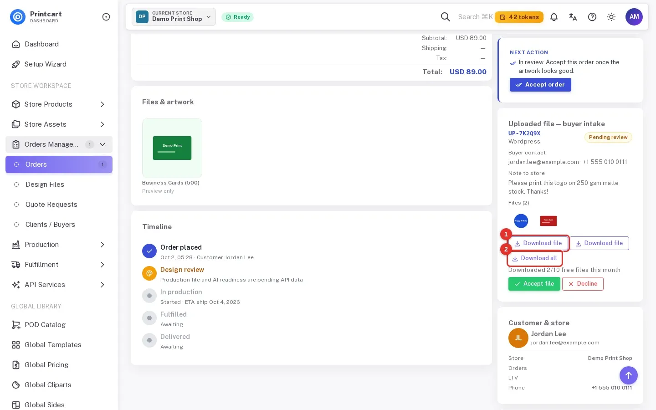
Task: Toggle the sidebar collapse circle icon
Action: tap(106, 17)
